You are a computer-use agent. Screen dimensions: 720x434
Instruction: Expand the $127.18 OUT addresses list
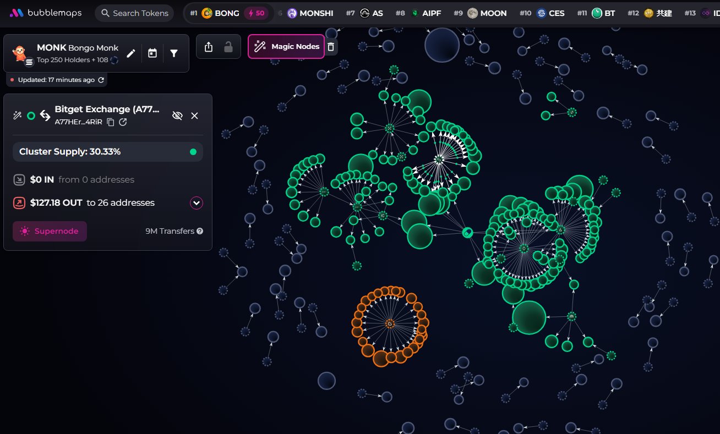pyautogui.click(x=197, y=203)
